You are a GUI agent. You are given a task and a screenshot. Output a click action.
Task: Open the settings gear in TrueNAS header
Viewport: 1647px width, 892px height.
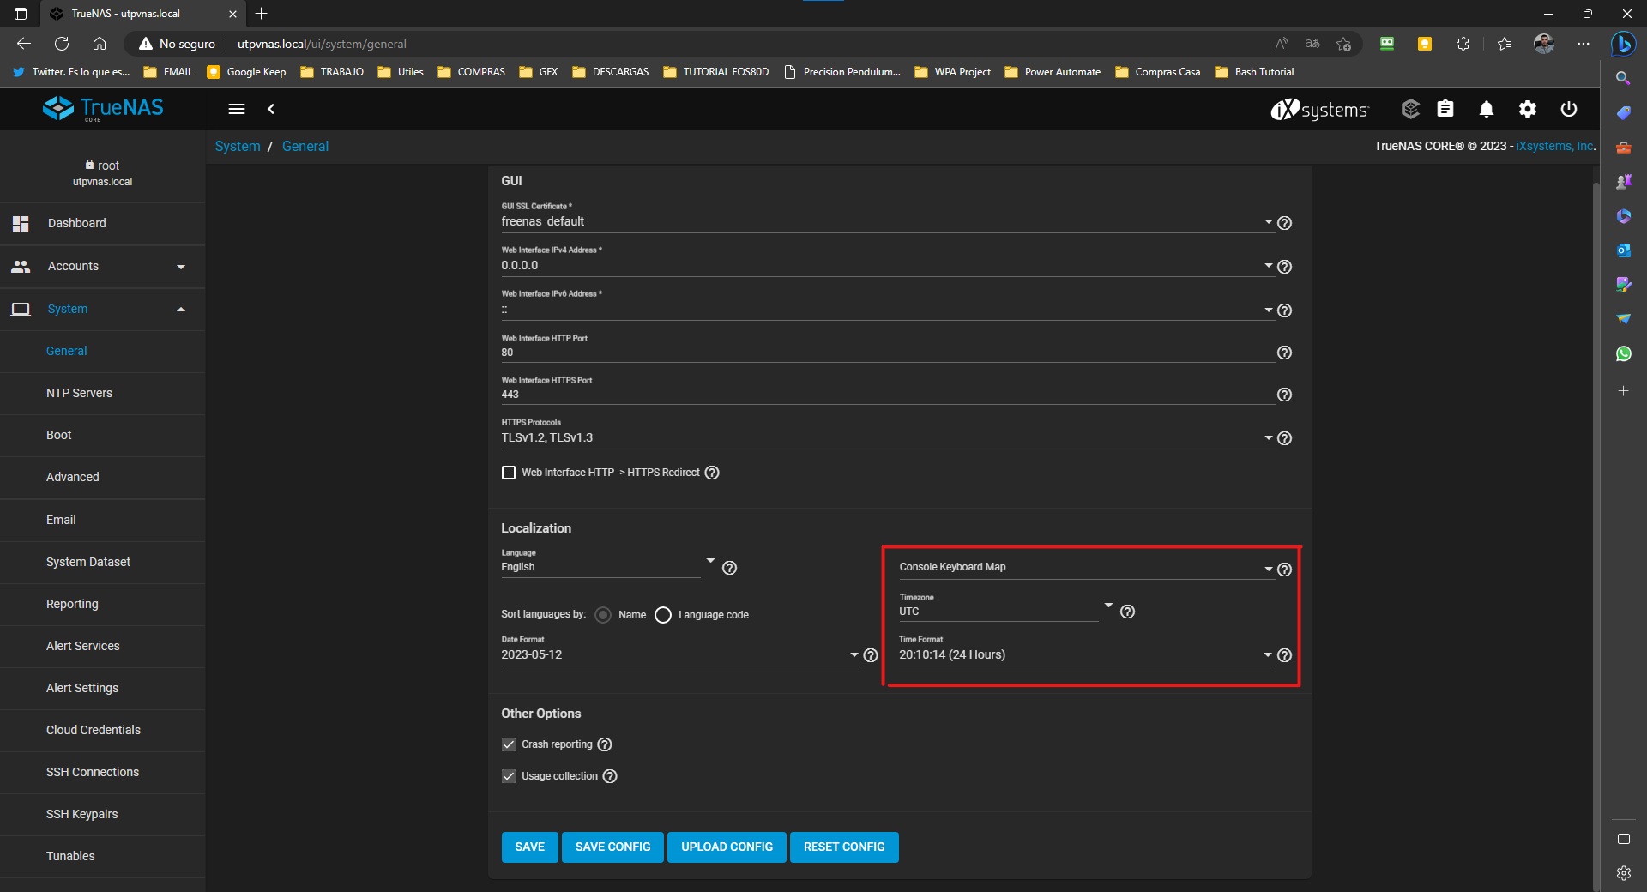pyautogui.click(x=1528, y=109)
